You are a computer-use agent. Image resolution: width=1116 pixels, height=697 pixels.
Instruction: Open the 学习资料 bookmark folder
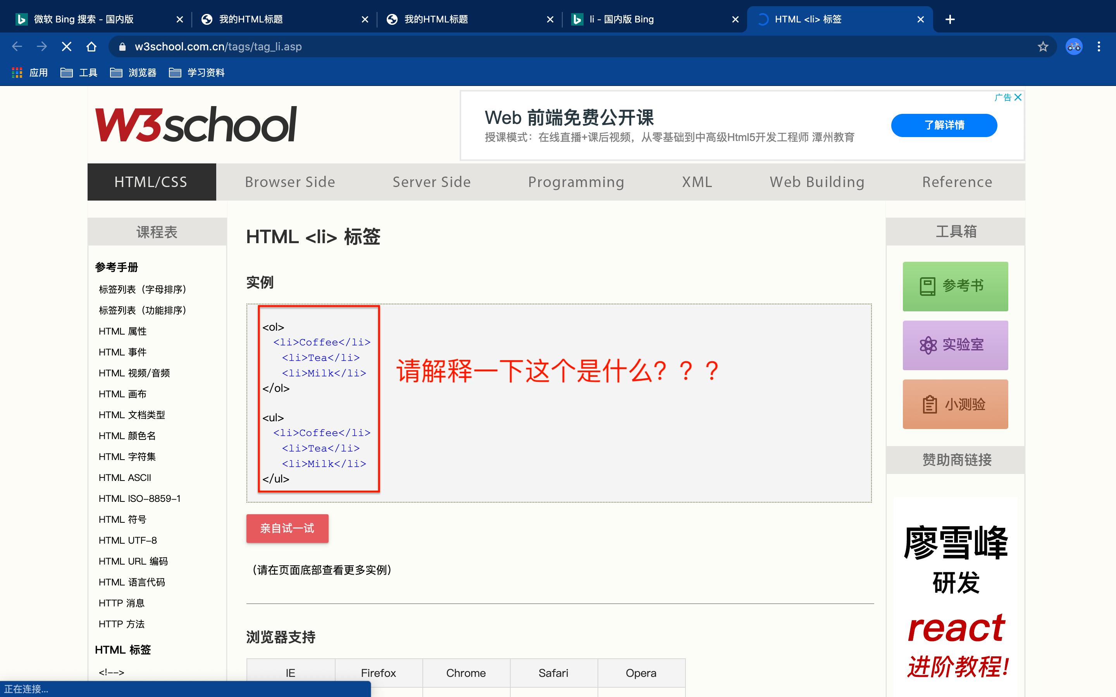(196, 72)
